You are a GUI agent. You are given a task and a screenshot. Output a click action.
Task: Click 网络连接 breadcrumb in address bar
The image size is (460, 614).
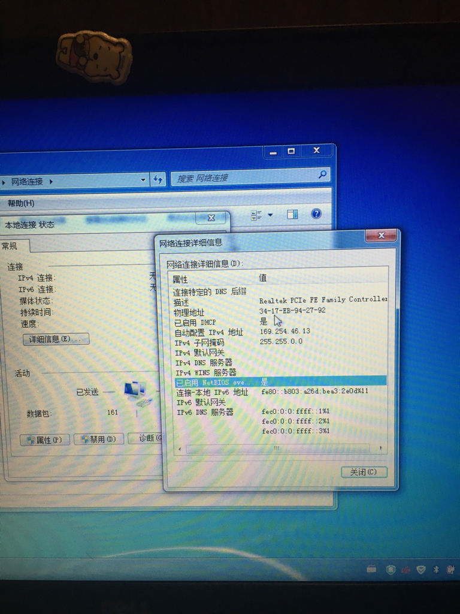tap(26, 181)
